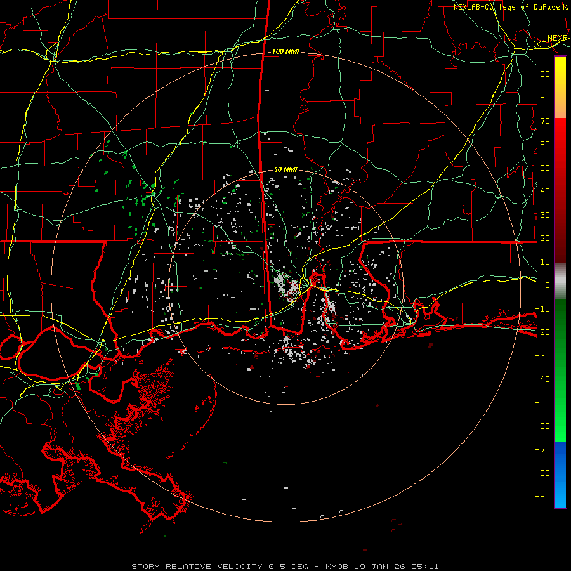Select the 10 value on the velocity scale
This screenshot has width=571, height=571.
point(545,262)
